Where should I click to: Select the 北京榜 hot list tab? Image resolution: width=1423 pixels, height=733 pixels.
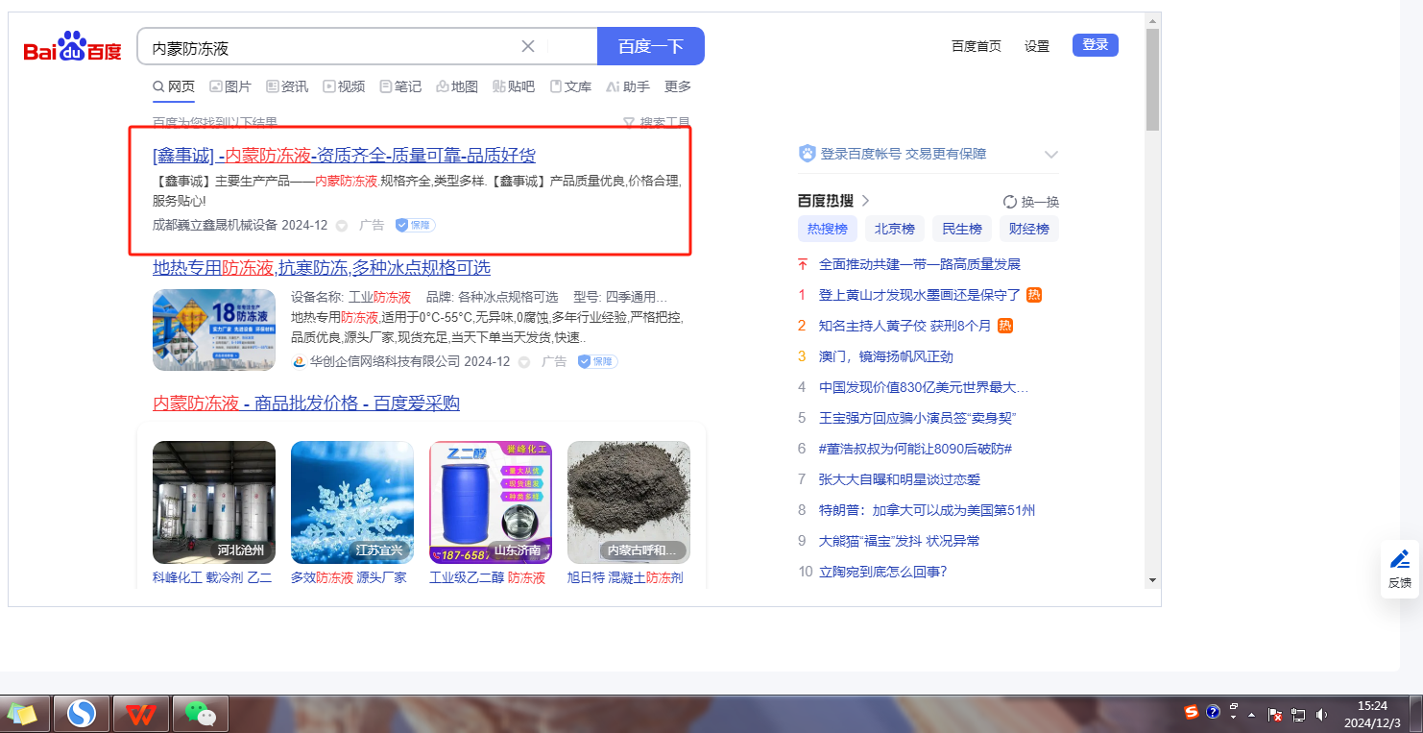[895, 229]
